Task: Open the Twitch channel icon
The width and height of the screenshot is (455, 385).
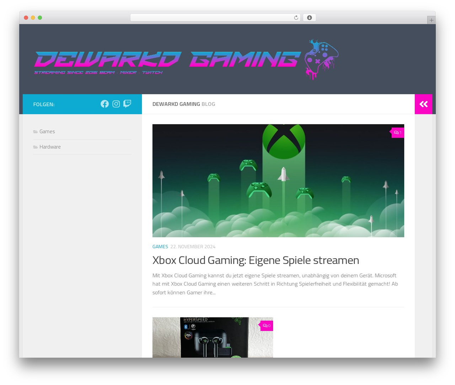Action: coord(127,104)
